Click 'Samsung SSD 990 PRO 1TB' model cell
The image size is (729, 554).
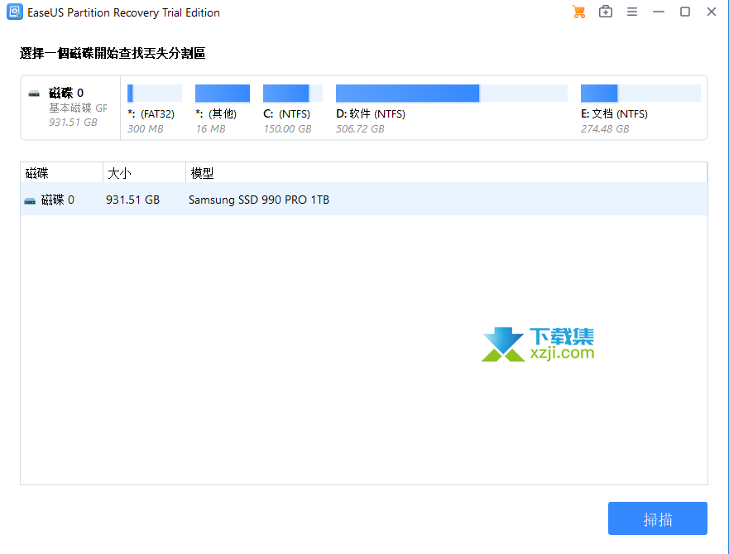[x=259, y=200]
